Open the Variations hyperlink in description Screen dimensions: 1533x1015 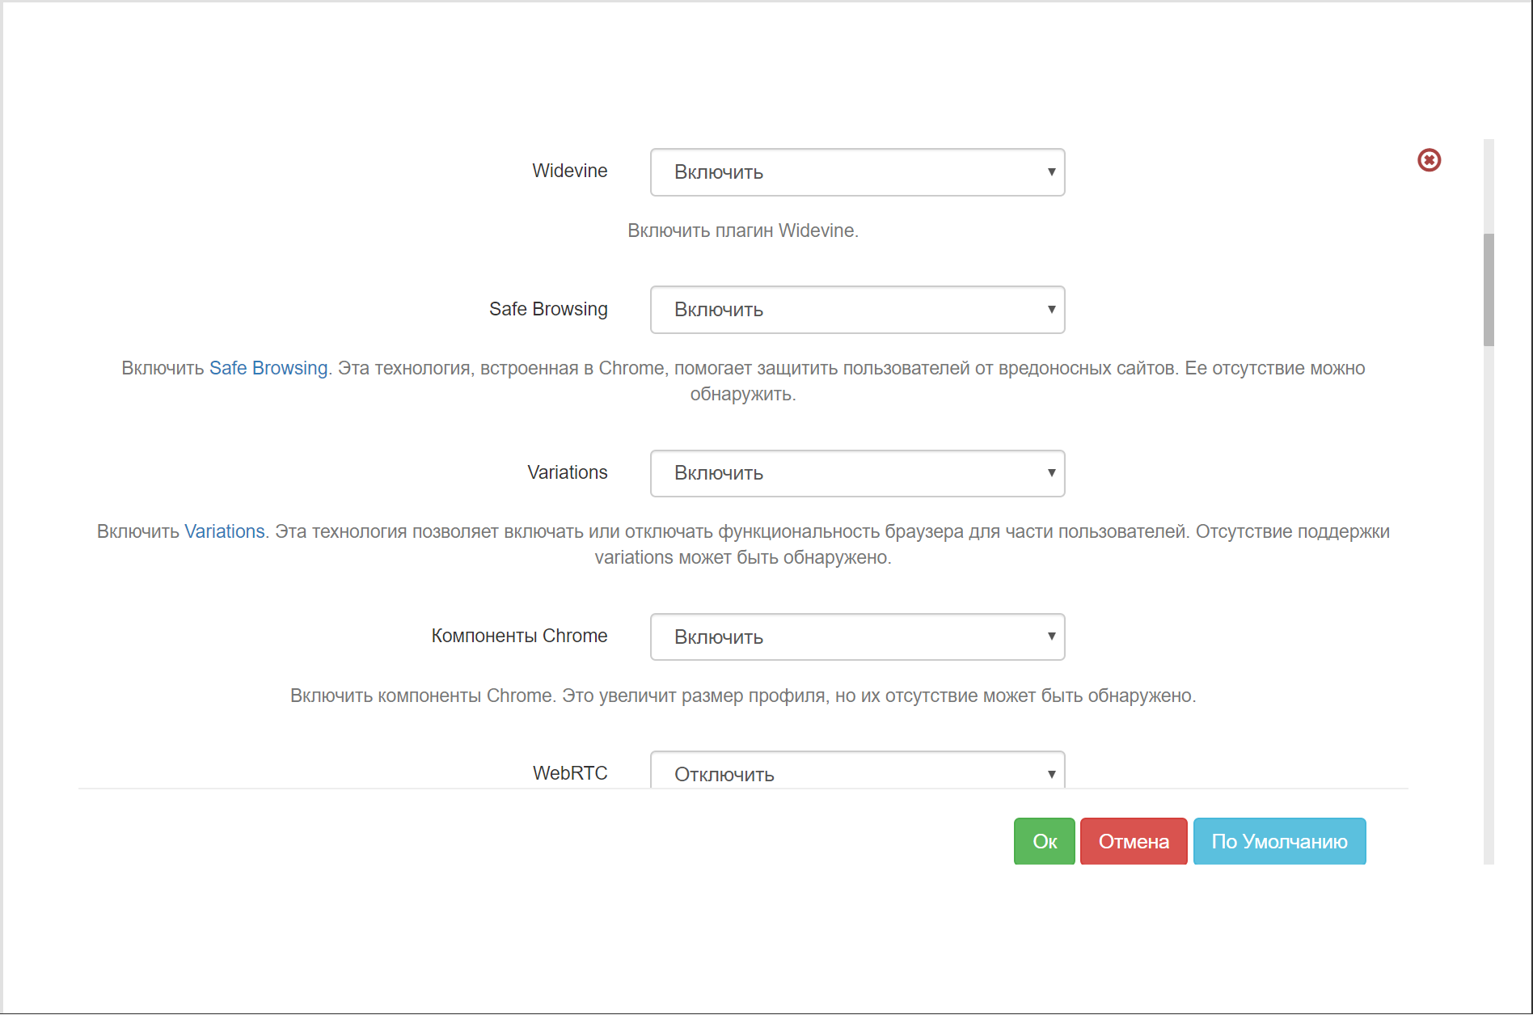225,531
